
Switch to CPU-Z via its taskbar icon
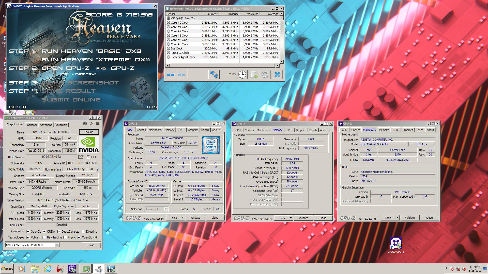pos(72,269)
